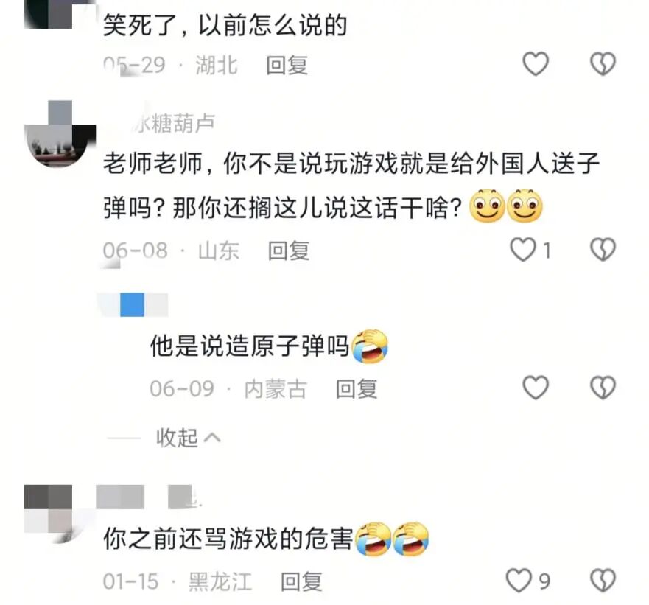Open the profile avatar of 冰糖葫芦
Viewport: 649px width, 605px height.
60,134
